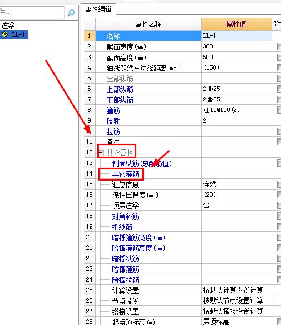Edit the LL-1 name value cell
Screen dimensions: 281x325
coord(236,36)
